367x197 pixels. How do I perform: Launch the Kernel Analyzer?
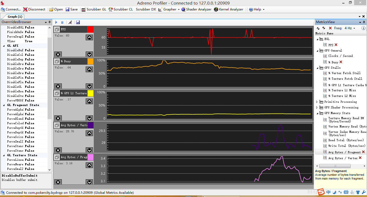click(229, 9)
